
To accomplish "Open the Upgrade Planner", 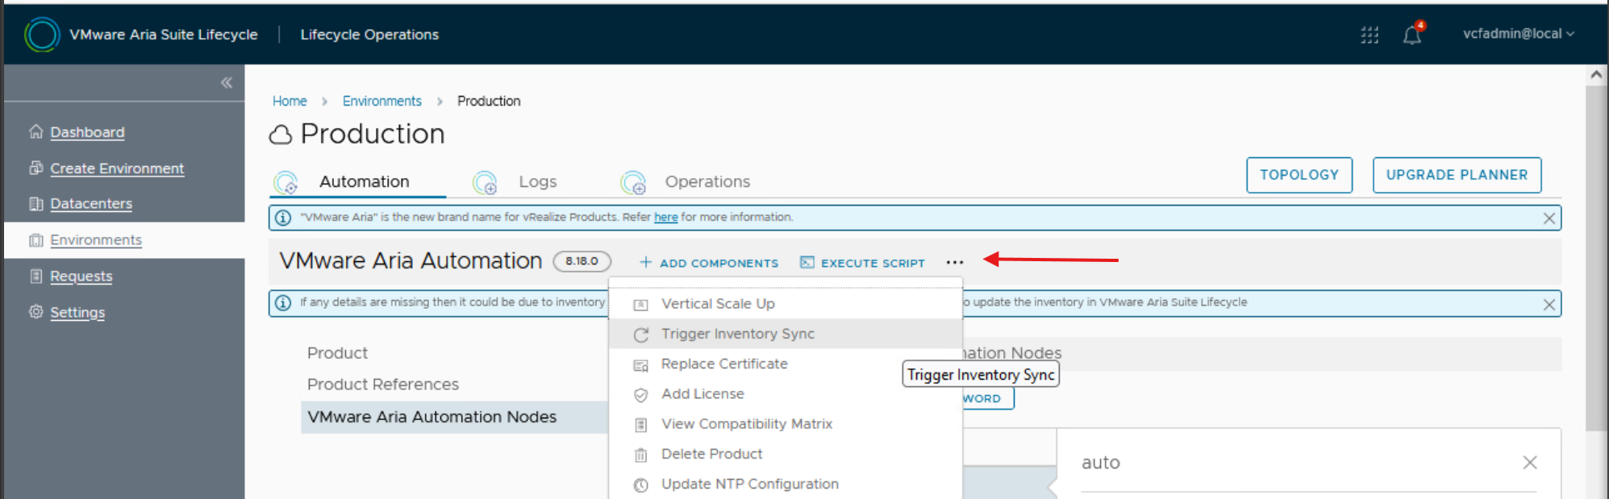I will pyautogui.click(x=1457, y=175).
